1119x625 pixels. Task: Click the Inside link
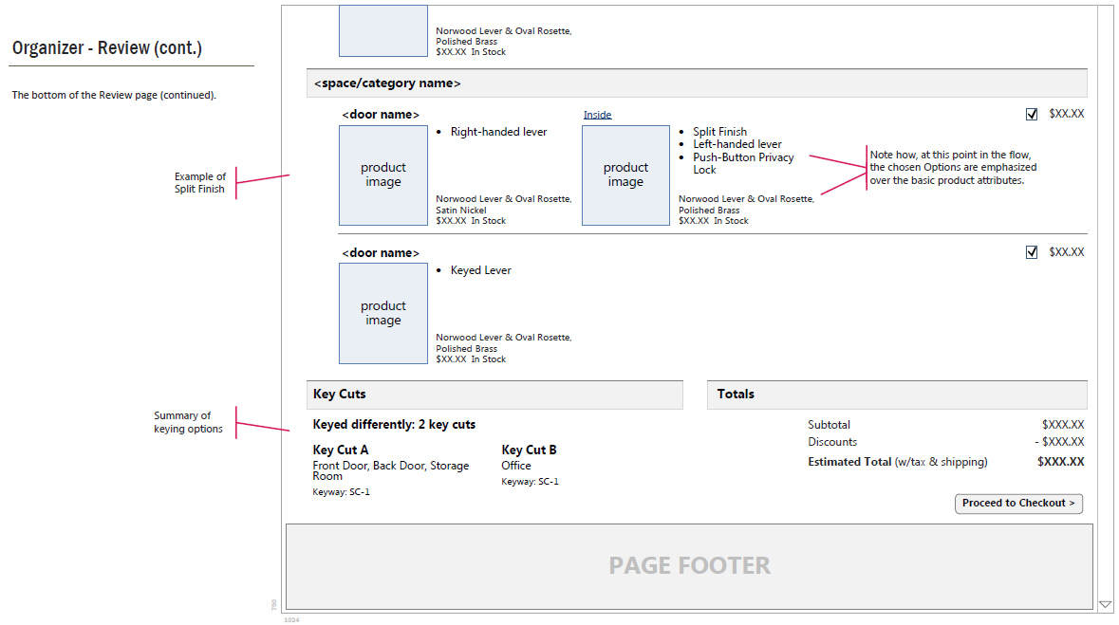click(597, 116)
